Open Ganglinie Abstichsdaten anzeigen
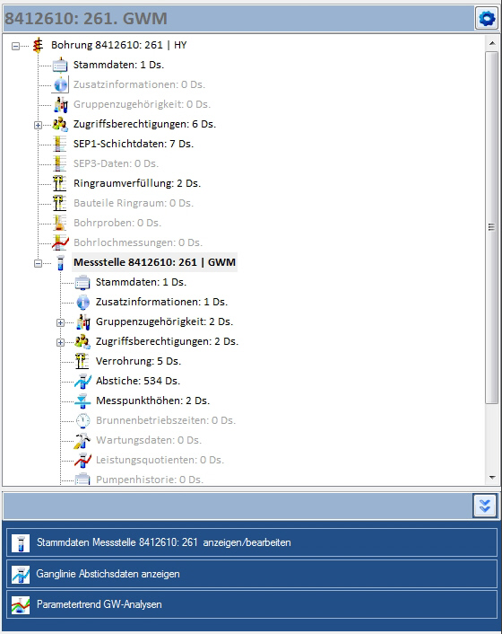The height and width of the screenshot is (634, 502). pyautogui.click(x=251, y=574)
